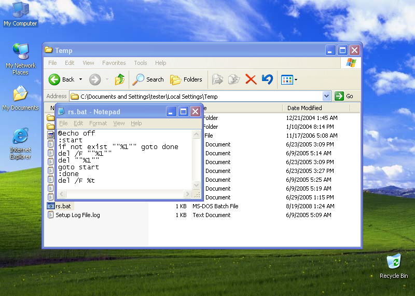Open the View menu in Temp window
This screenshot has width=415, height=296.
(88, 63)
